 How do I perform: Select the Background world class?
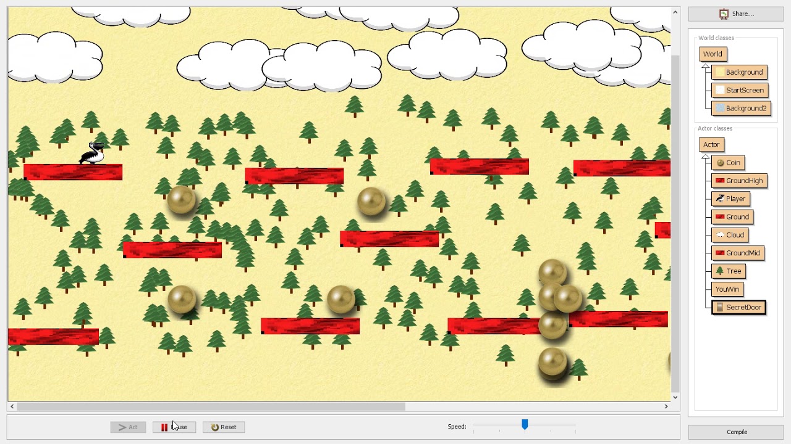(739, 72)
